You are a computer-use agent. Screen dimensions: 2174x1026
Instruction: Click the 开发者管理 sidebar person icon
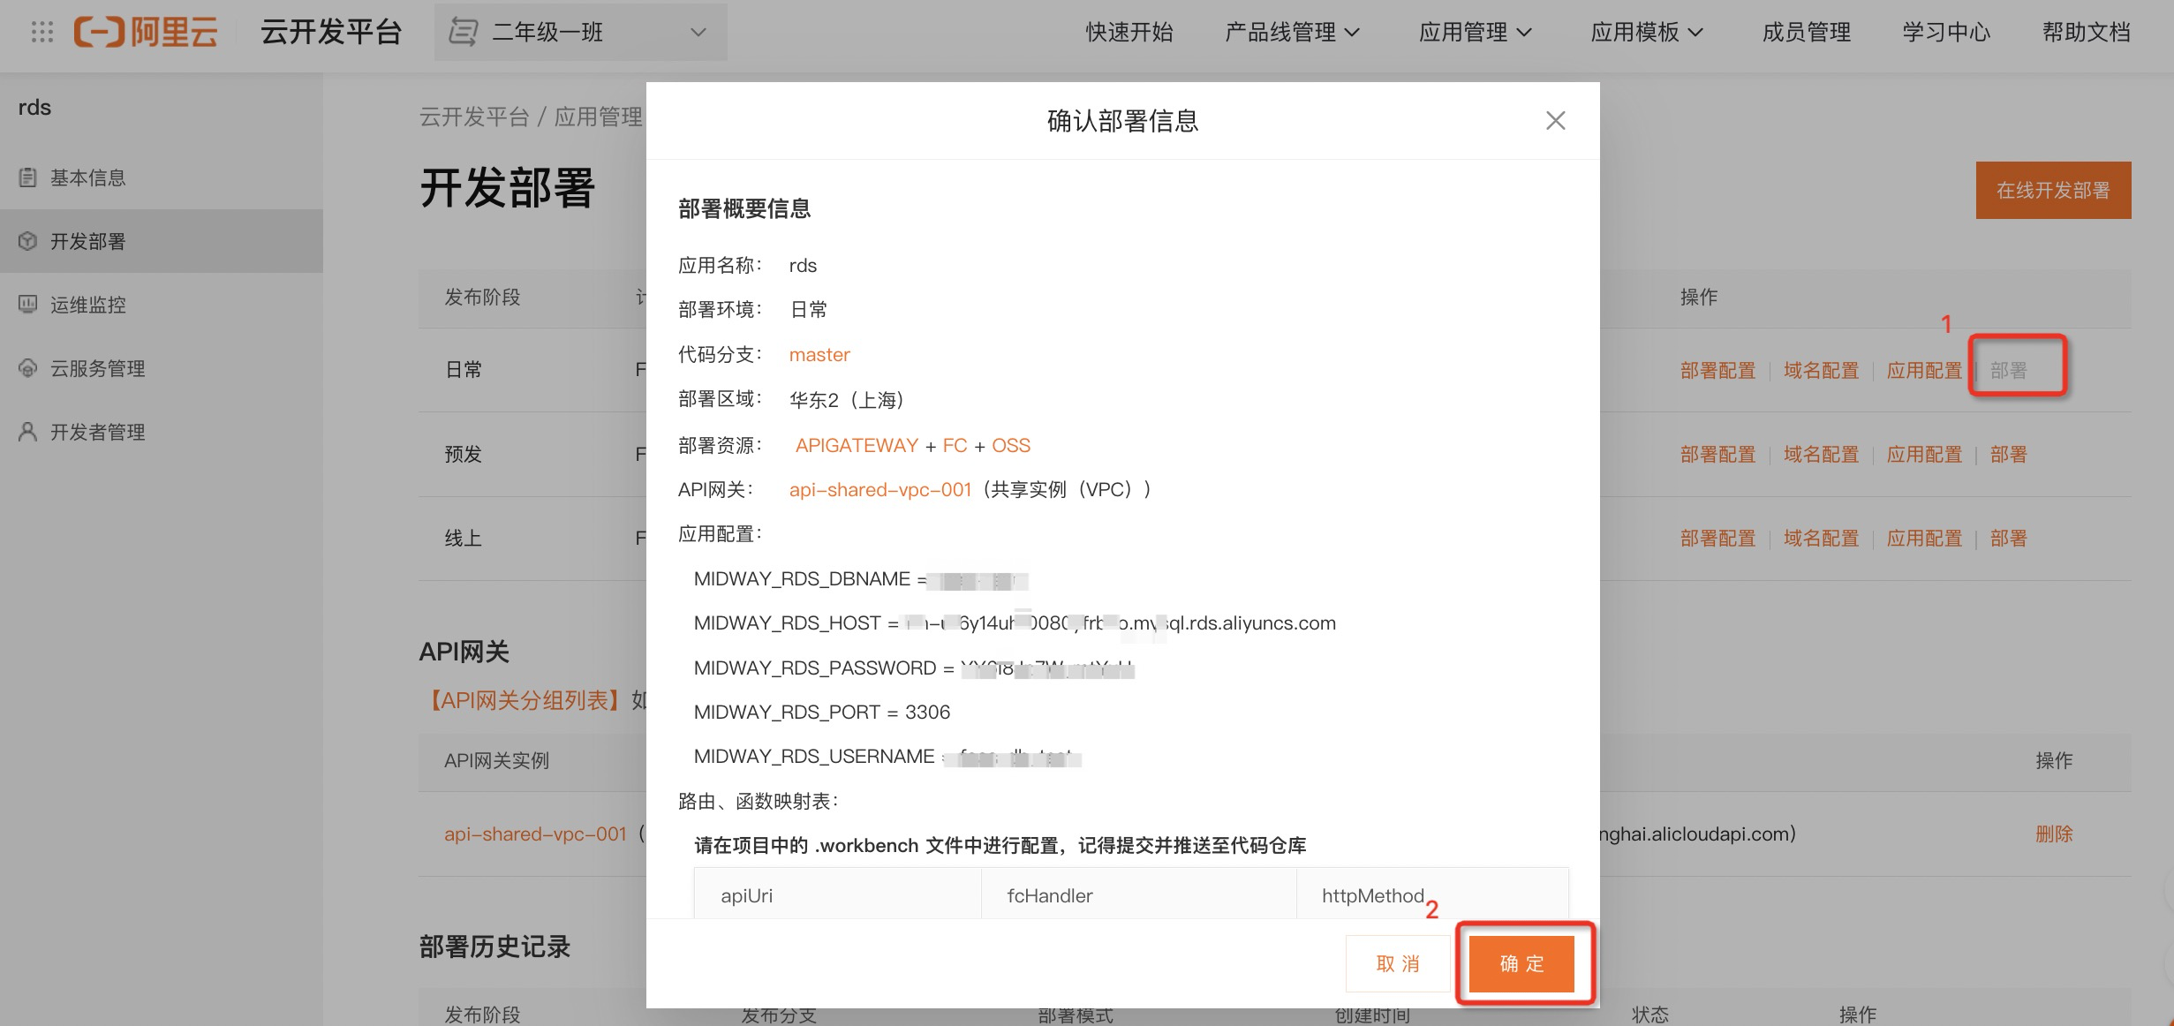pyautogui.click(x=28, y=432)
